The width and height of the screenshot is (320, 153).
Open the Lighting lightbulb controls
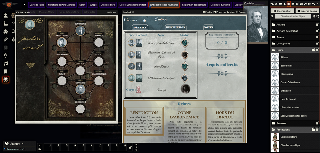(5, 55)
